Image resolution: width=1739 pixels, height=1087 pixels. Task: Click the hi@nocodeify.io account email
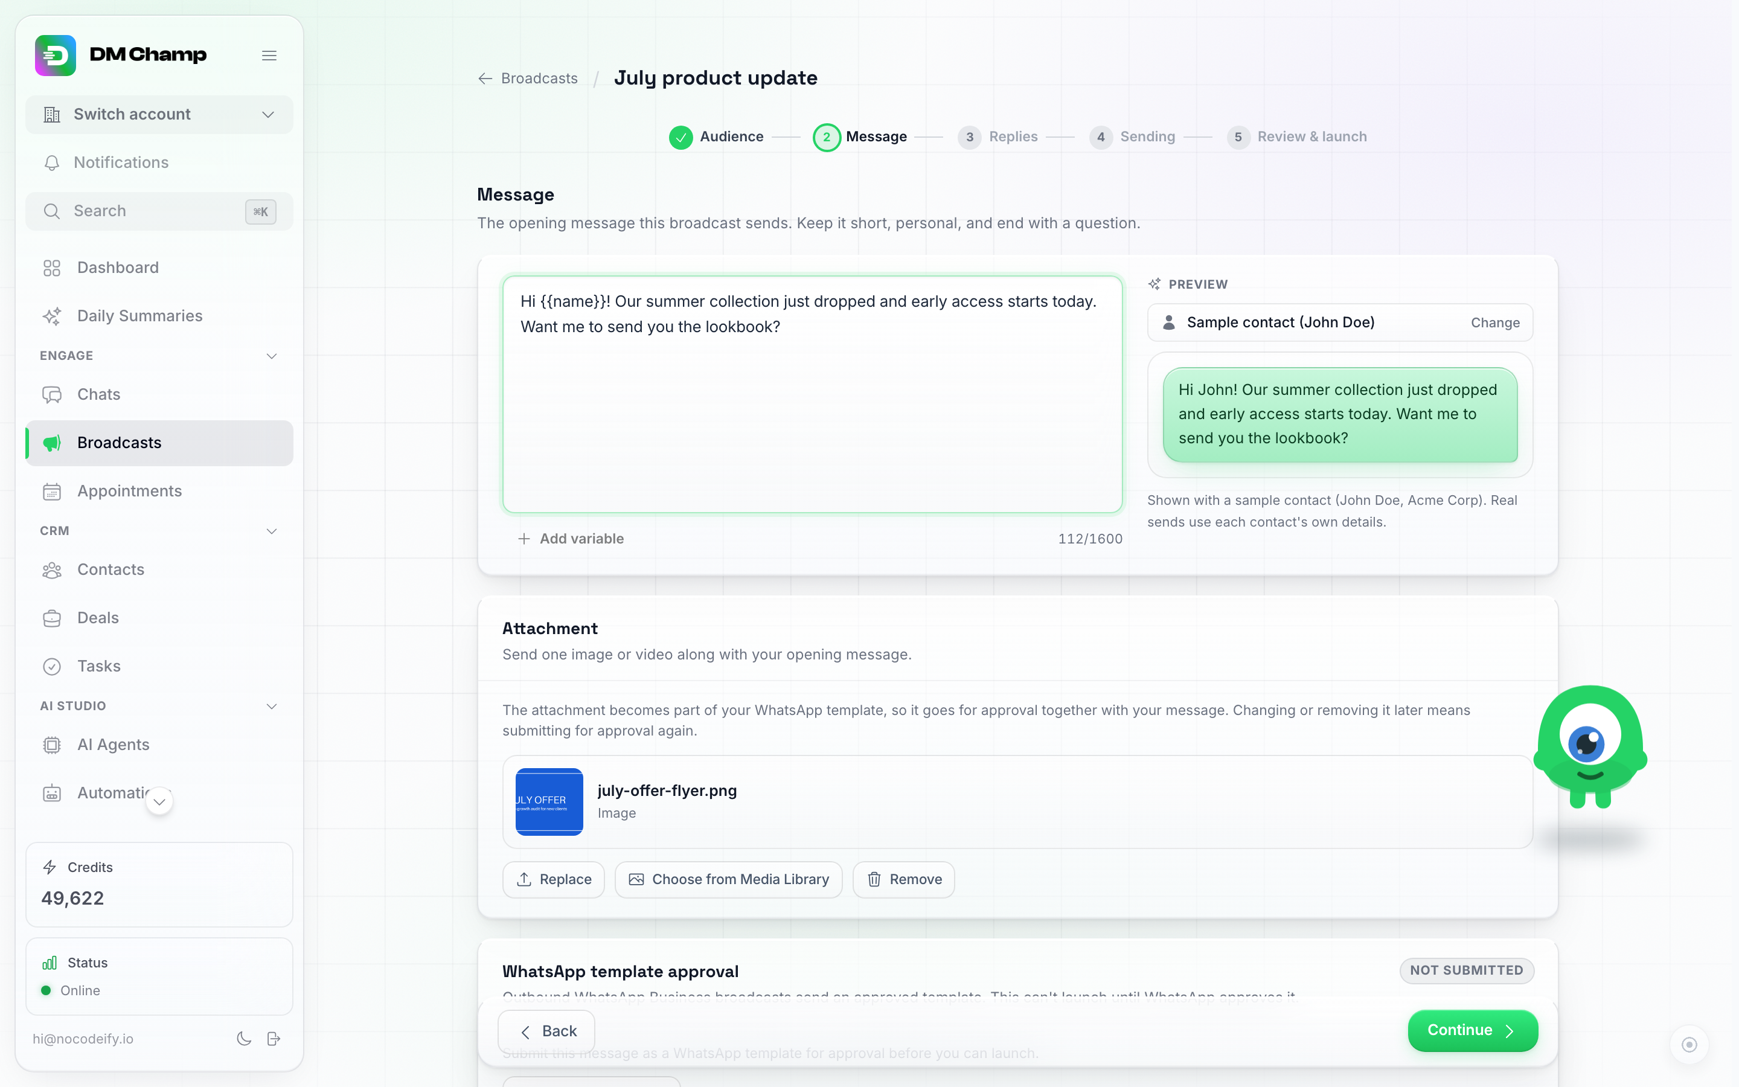(83, 1039)
